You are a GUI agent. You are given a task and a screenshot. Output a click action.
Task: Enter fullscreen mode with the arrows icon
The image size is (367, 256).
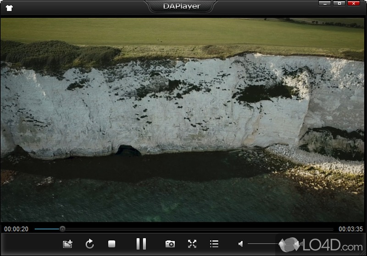(x=192, y=244)
